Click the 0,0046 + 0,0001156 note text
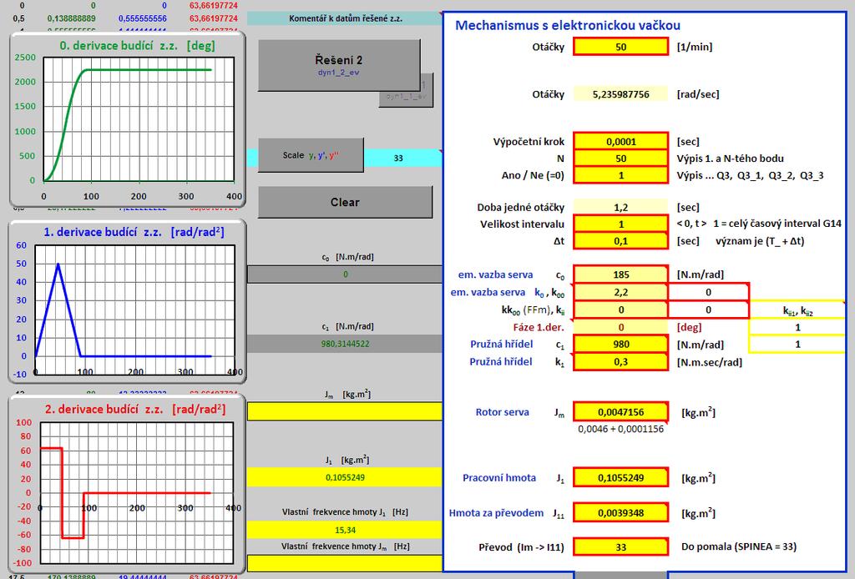 click(620, 429)
